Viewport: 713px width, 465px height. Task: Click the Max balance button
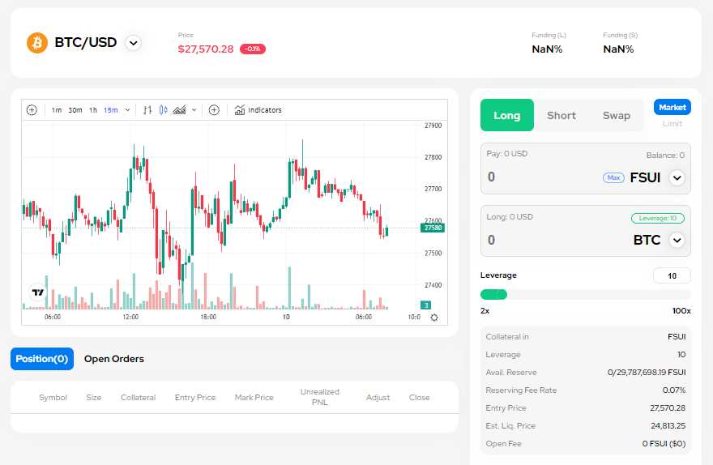click(x=613, y=177)
